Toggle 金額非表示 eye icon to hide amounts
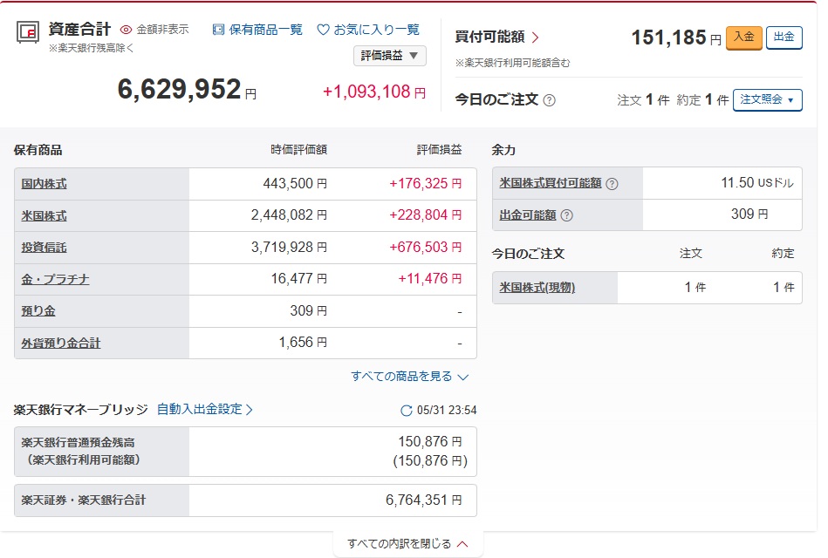 126,30
